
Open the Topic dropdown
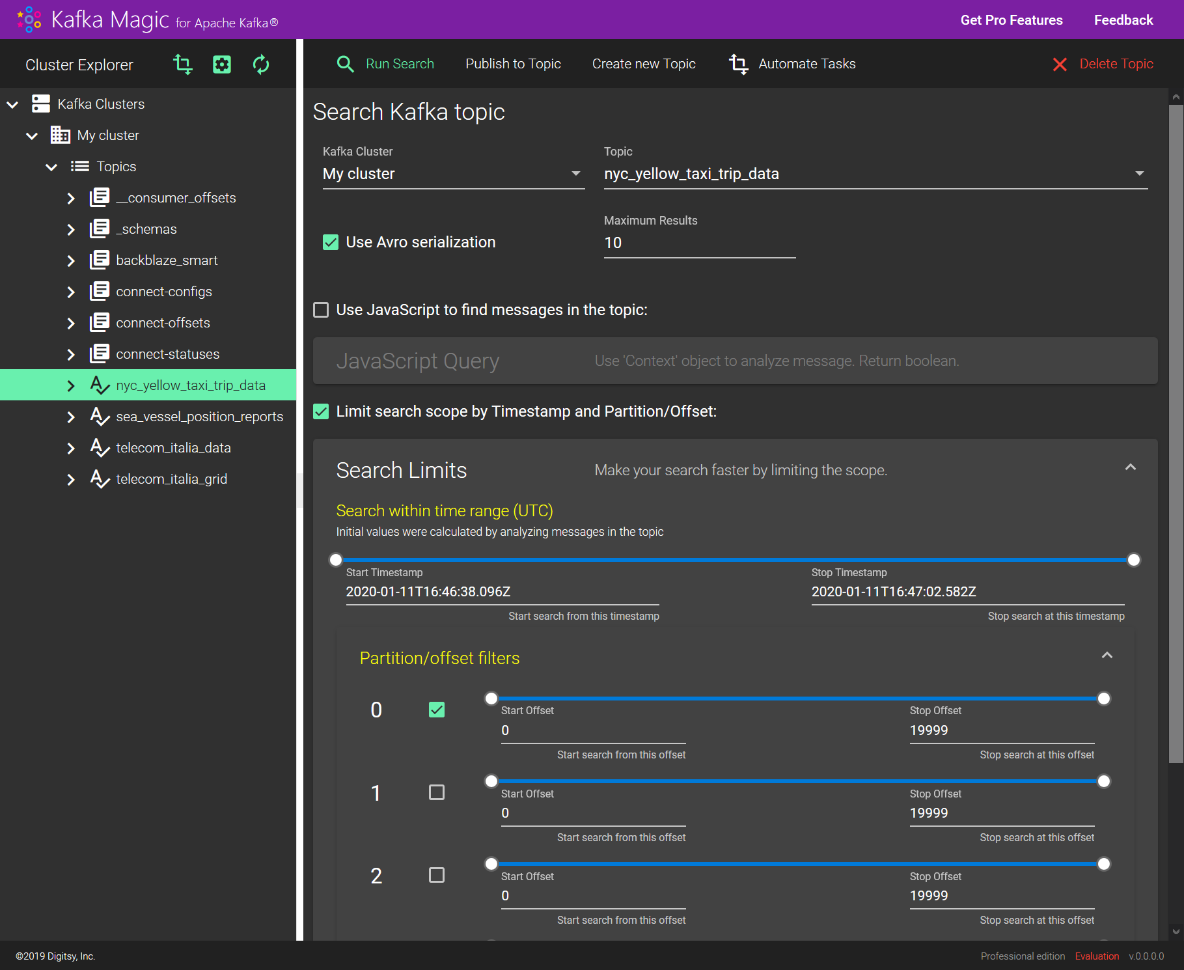tap(875, 174)
